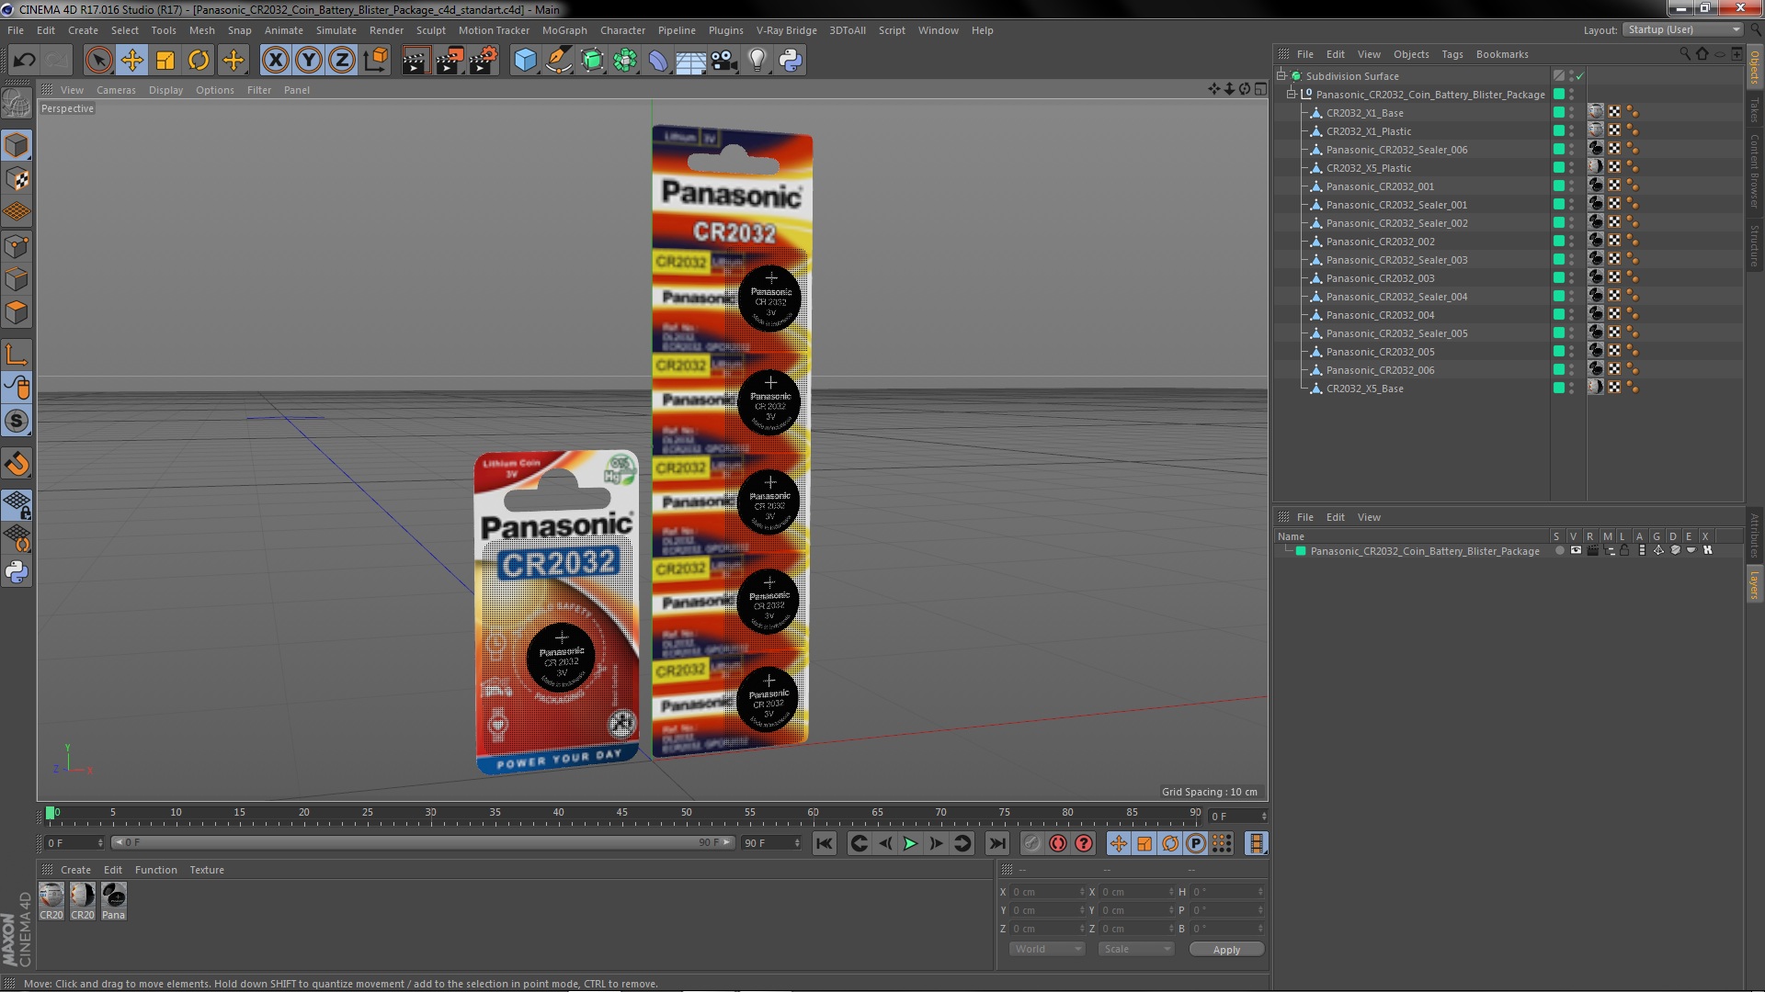Select the Rotate tool

click(x=199, y=61)
